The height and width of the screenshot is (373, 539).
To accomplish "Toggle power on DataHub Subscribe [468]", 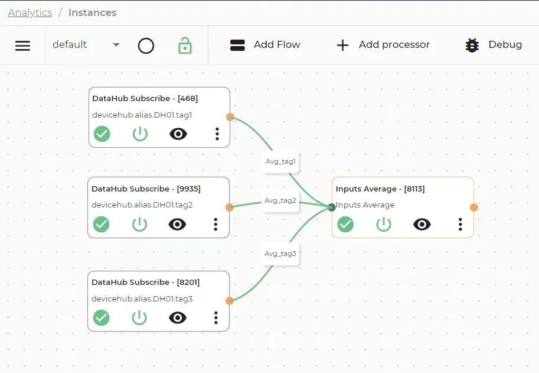I will 141,134.
